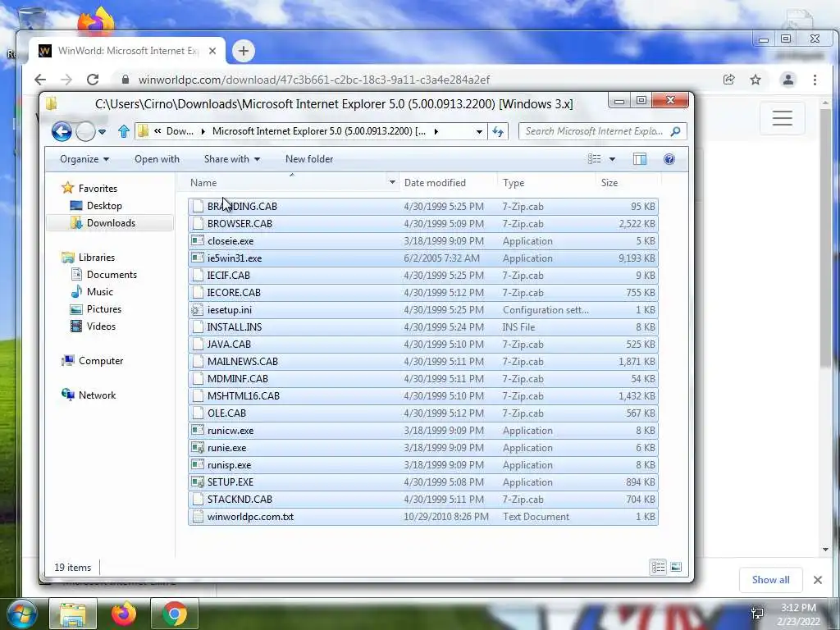The image size is (840, 630).
Task: Open Explorer Help icon
Action: tap(669, 159)
